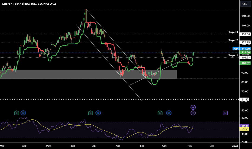
Task: Click the yellow 53.53 RSI average value
Action: 245,129
